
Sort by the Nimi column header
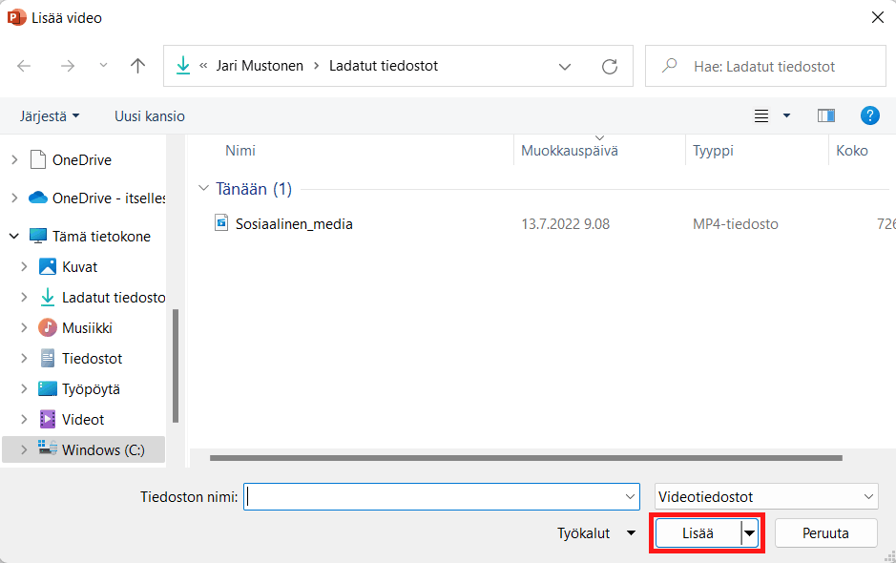(x=240, y=151)
